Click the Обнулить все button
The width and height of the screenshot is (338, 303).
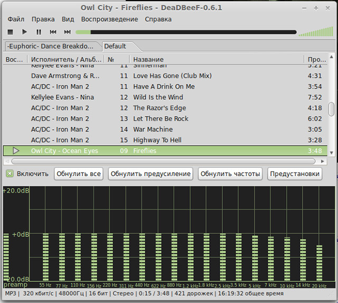[79, 174]
